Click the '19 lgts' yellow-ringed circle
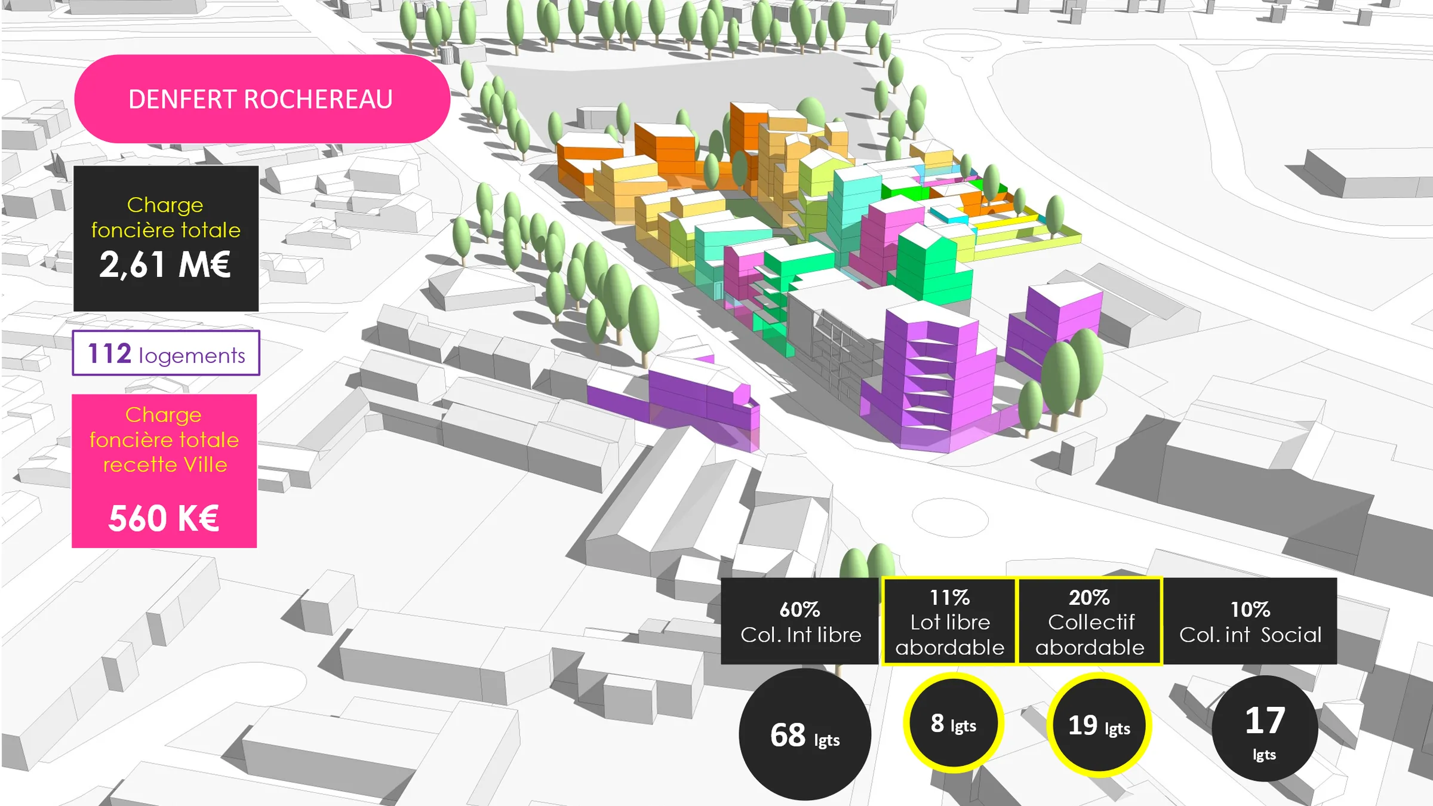1433x806 pixels. (x=1099, y=725)
